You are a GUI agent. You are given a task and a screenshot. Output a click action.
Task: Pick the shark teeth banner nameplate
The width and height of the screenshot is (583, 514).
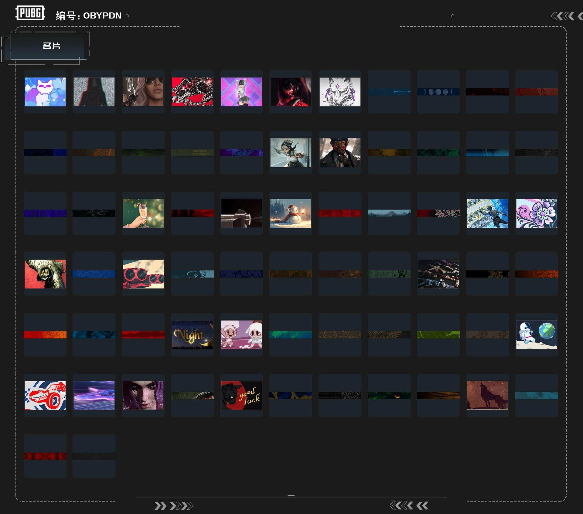click(x=192, y=395)
